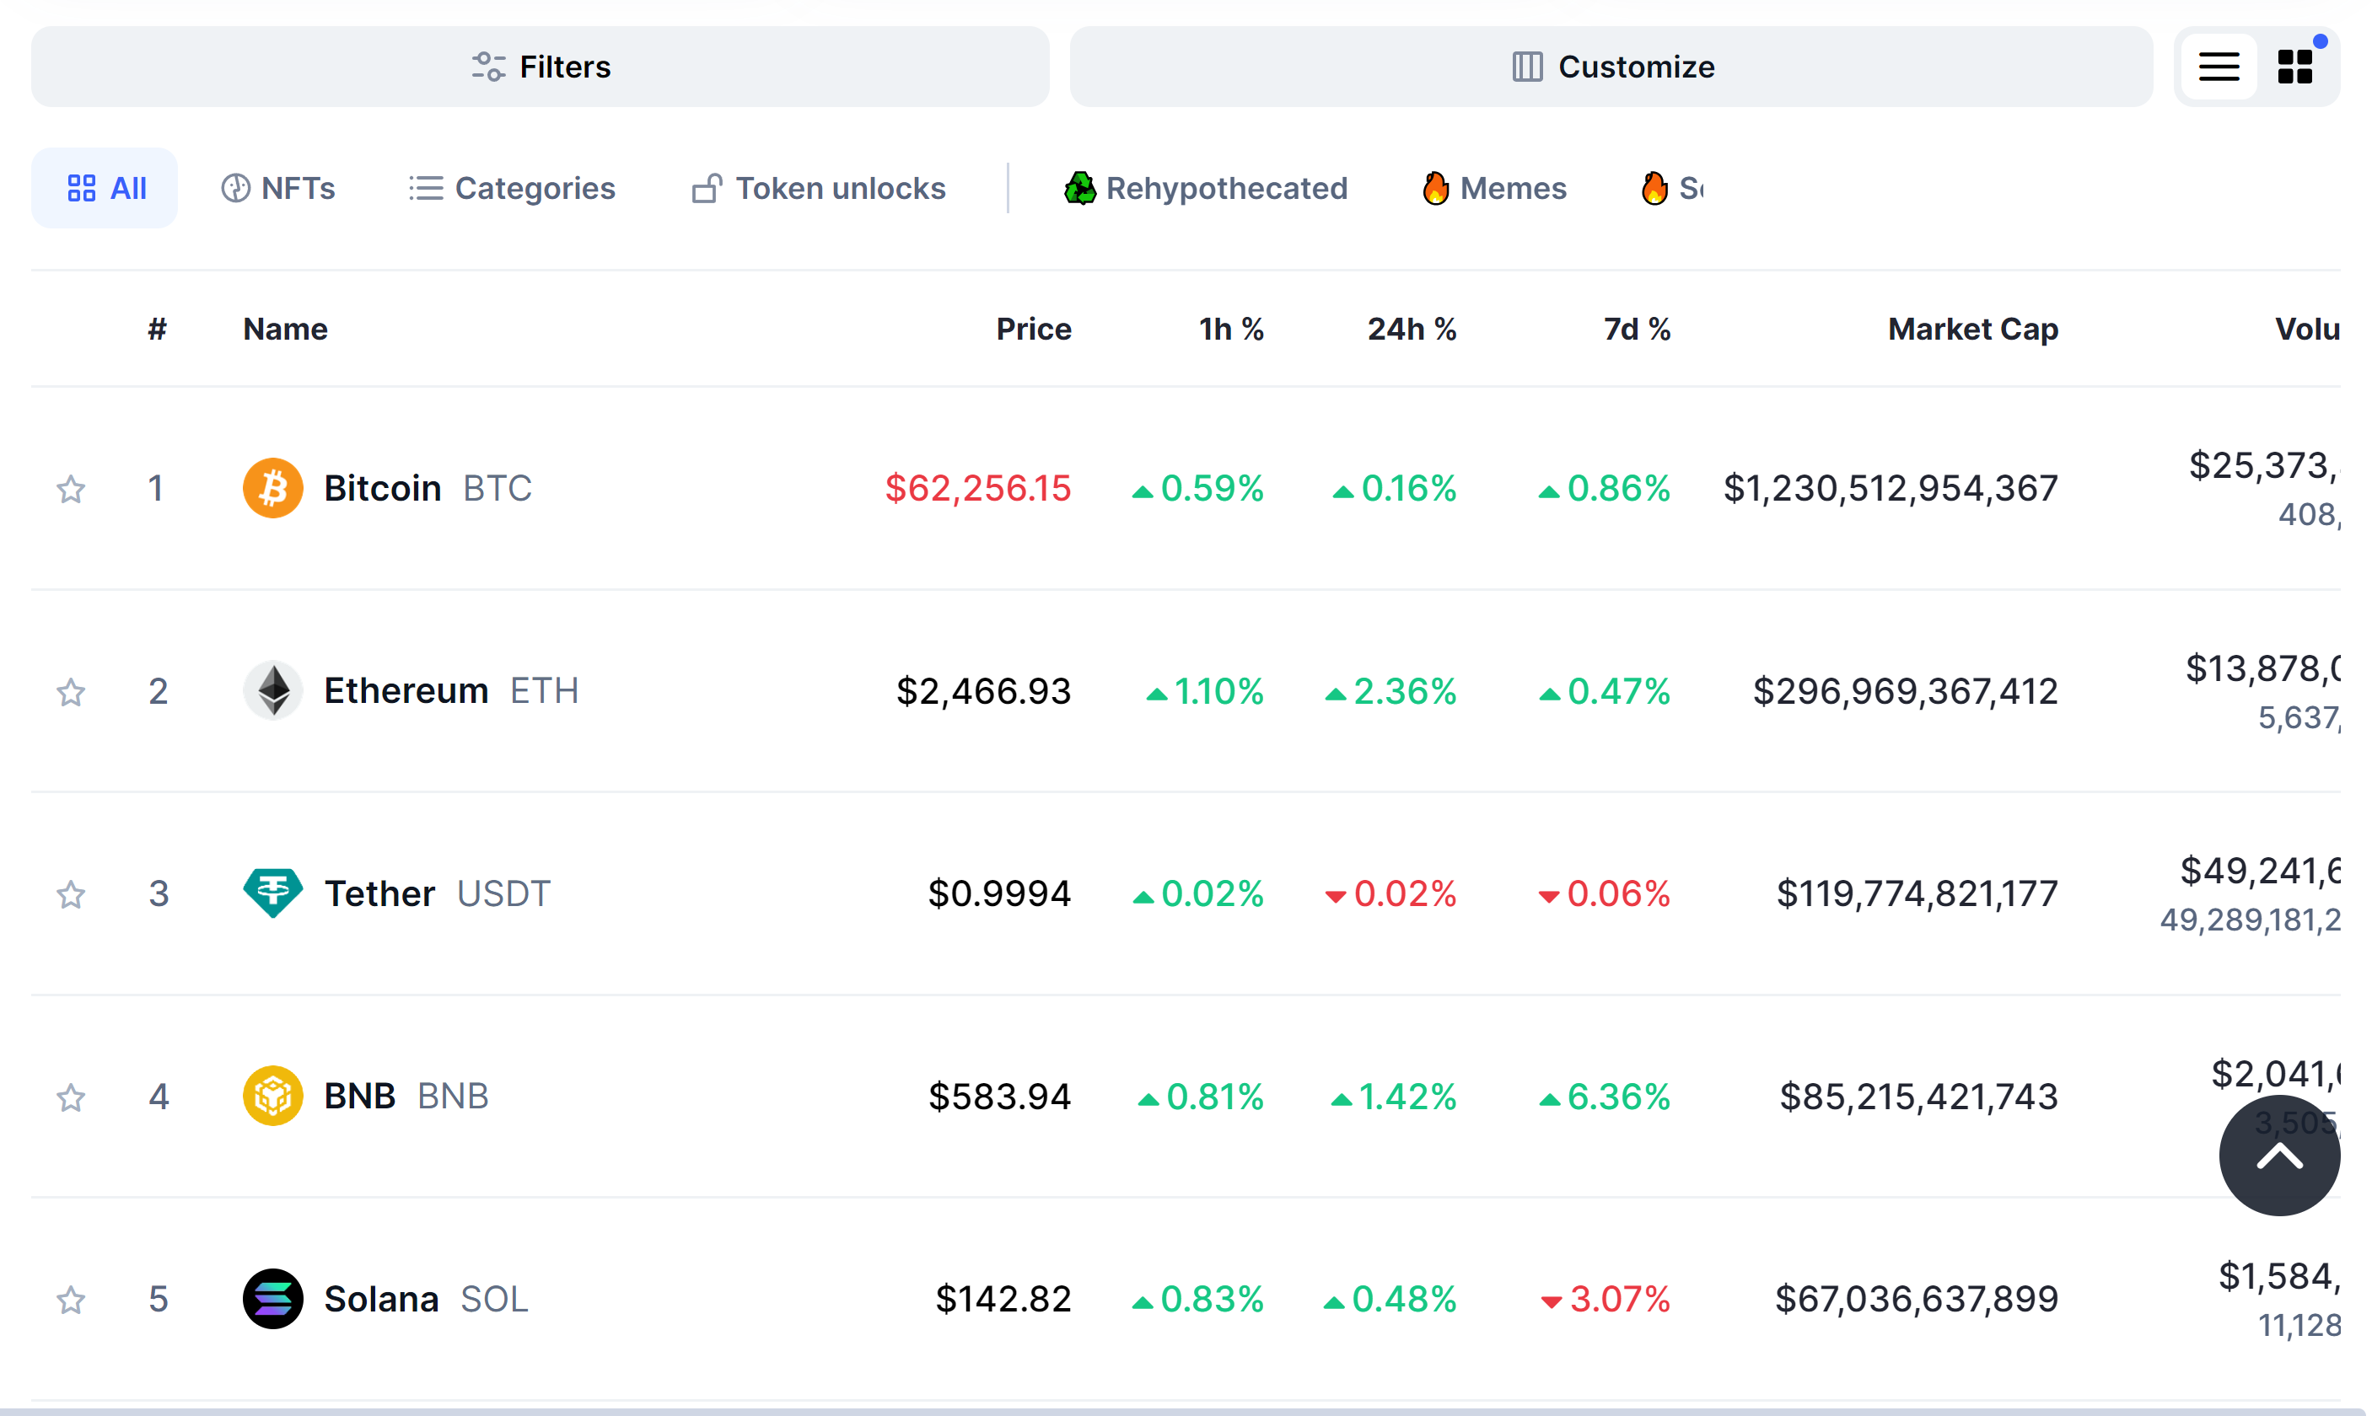Click the recycle icon beside Rehypothecated
The height and width of the screenshot is (1416, 2372).
pyautogui.click(x=1080, y=188)
